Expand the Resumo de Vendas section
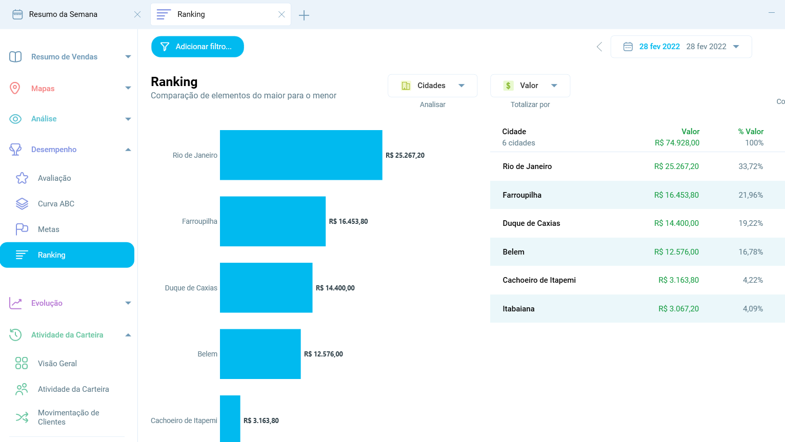This screenshot has height=442, width=785. coord(128,57)
